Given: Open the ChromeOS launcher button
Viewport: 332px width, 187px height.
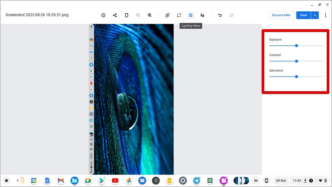Looking at the screenshot, I should (7, 181).
